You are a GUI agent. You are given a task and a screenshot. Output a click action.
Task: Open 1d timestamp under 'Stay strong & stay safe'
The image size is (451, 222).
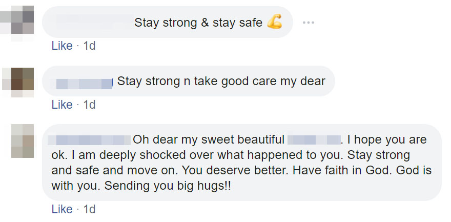(x=89, y=46)
